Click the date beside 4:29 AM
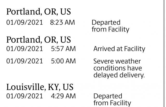 pos(25,96)
